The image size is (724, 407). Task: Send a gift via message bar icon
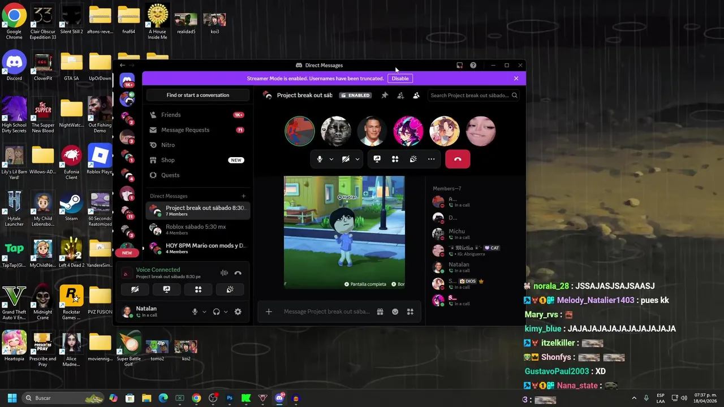coord(380,311)
